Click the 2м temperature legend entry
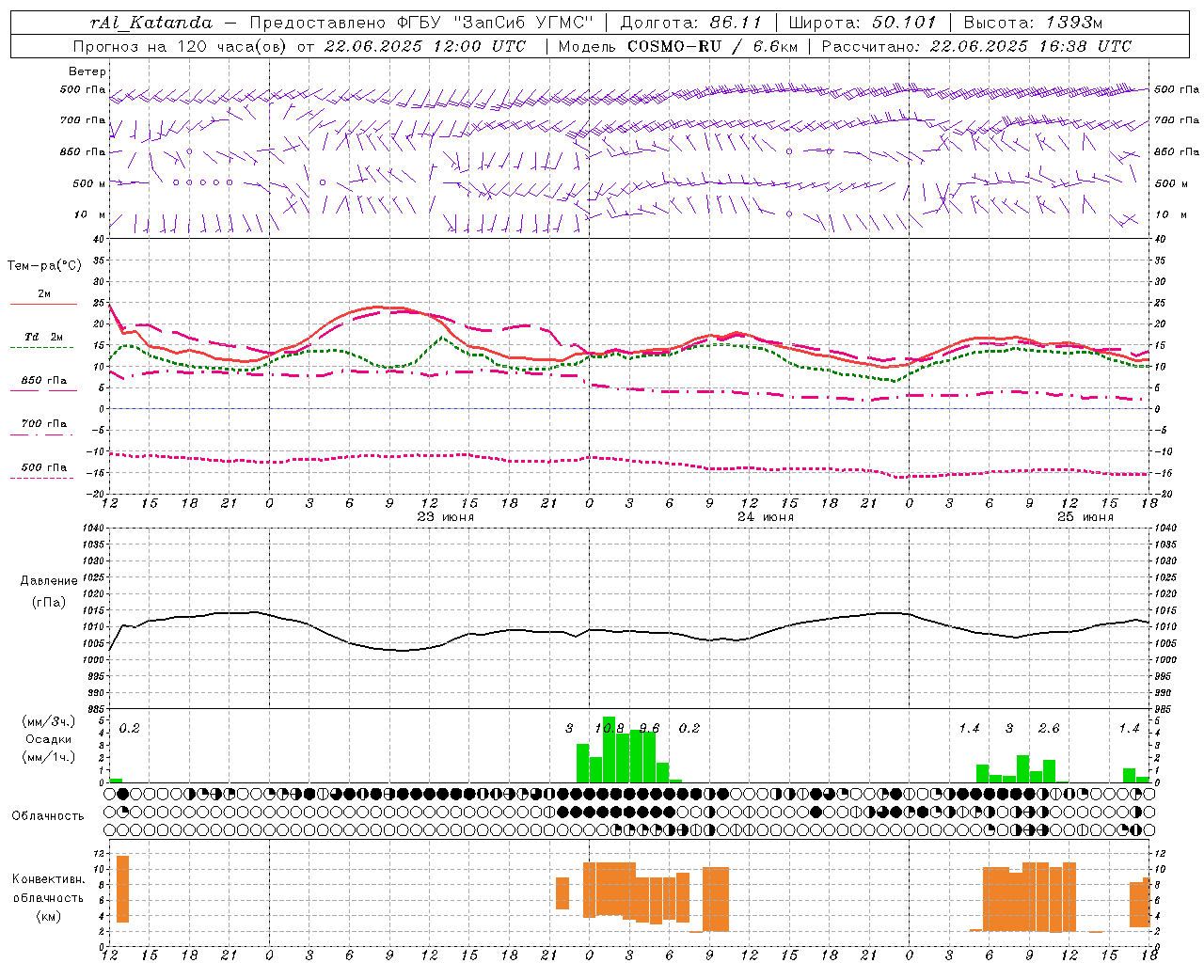 click(x=44, y=294)
